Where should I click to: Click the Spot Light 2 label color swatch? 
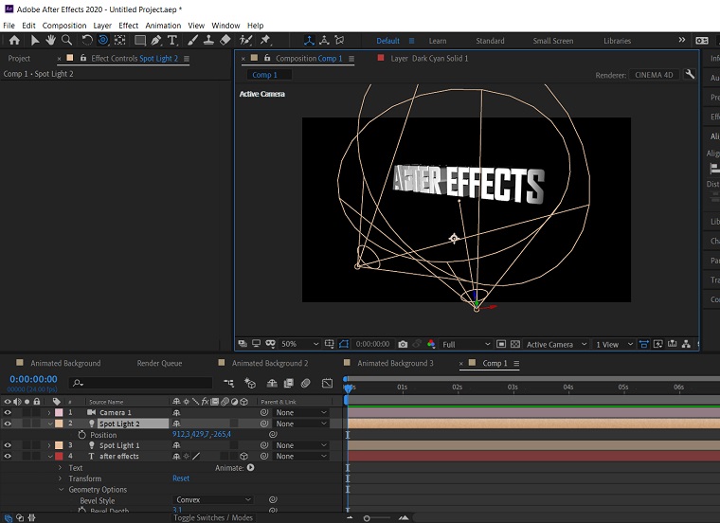(57, 424)
